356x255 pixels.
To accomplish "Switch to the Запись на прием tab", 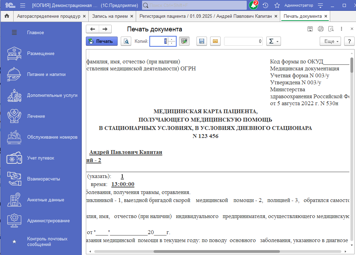I will [110, 16].
